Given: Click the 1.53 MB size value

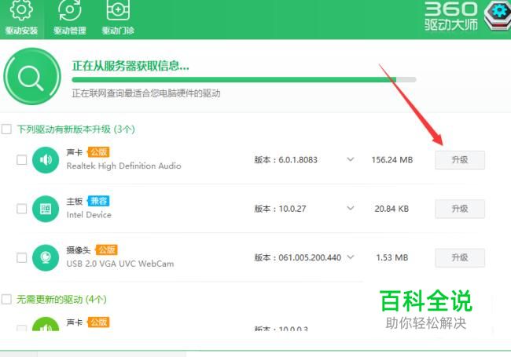Looking at the screenshot, I should [x=392, y=257].
